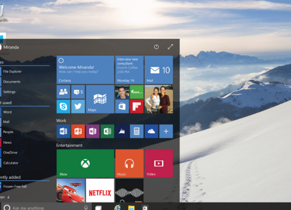Launch the Skype tile

[63, 107]
